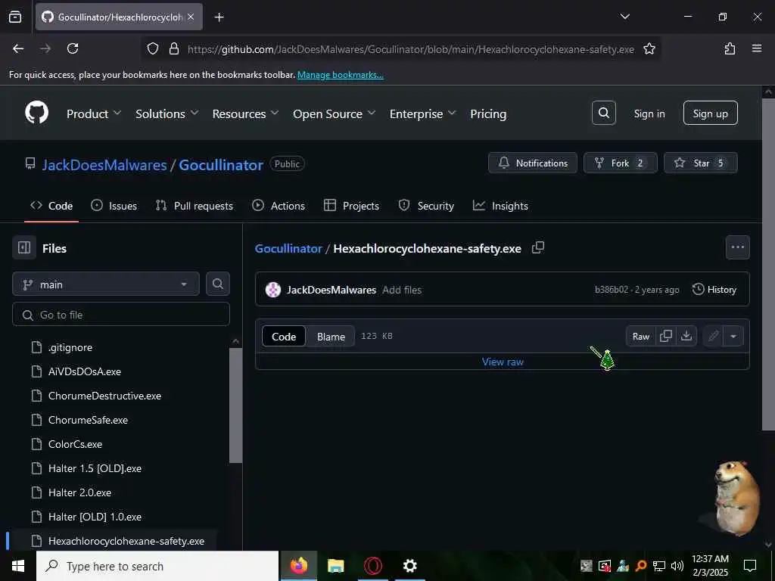Click the Windows taskbar search box
The width and height of the screenshot is (775, 581).
pos(157,566)
